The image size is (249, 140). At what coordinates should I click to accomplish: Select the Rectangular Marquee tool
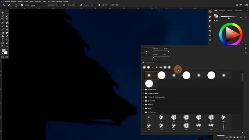click(x=7, y=12)
